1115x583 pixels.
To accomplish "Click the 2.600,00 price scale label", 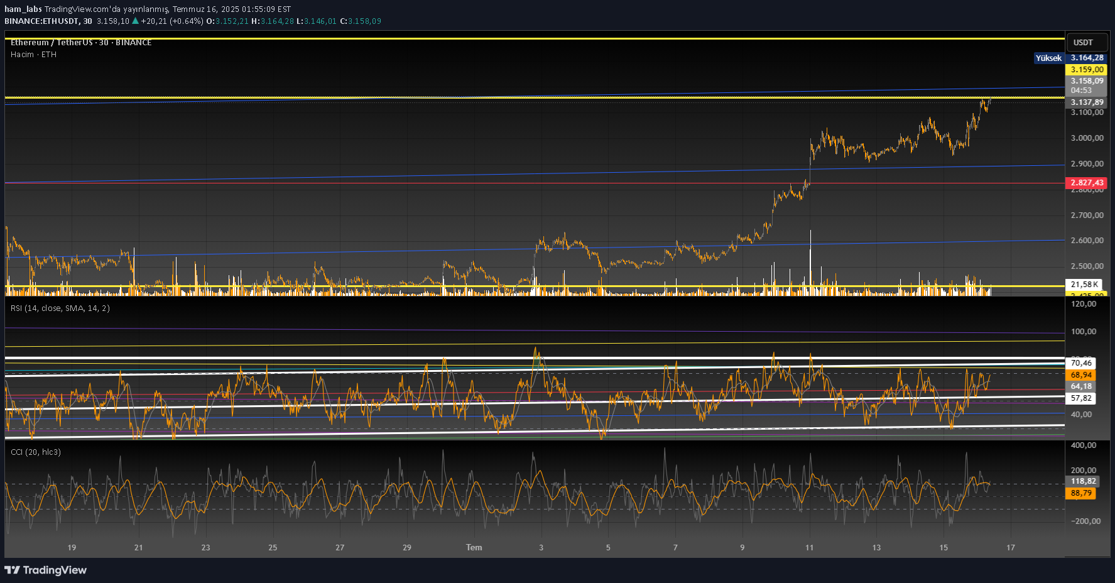I will click(x=1087, y=241).
